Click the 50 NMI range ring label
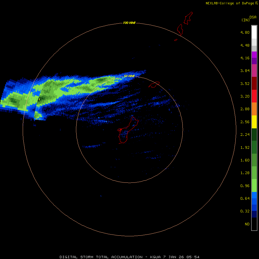Image resolution: width=259 pixels, height=259 pixels. pos(129,76)
